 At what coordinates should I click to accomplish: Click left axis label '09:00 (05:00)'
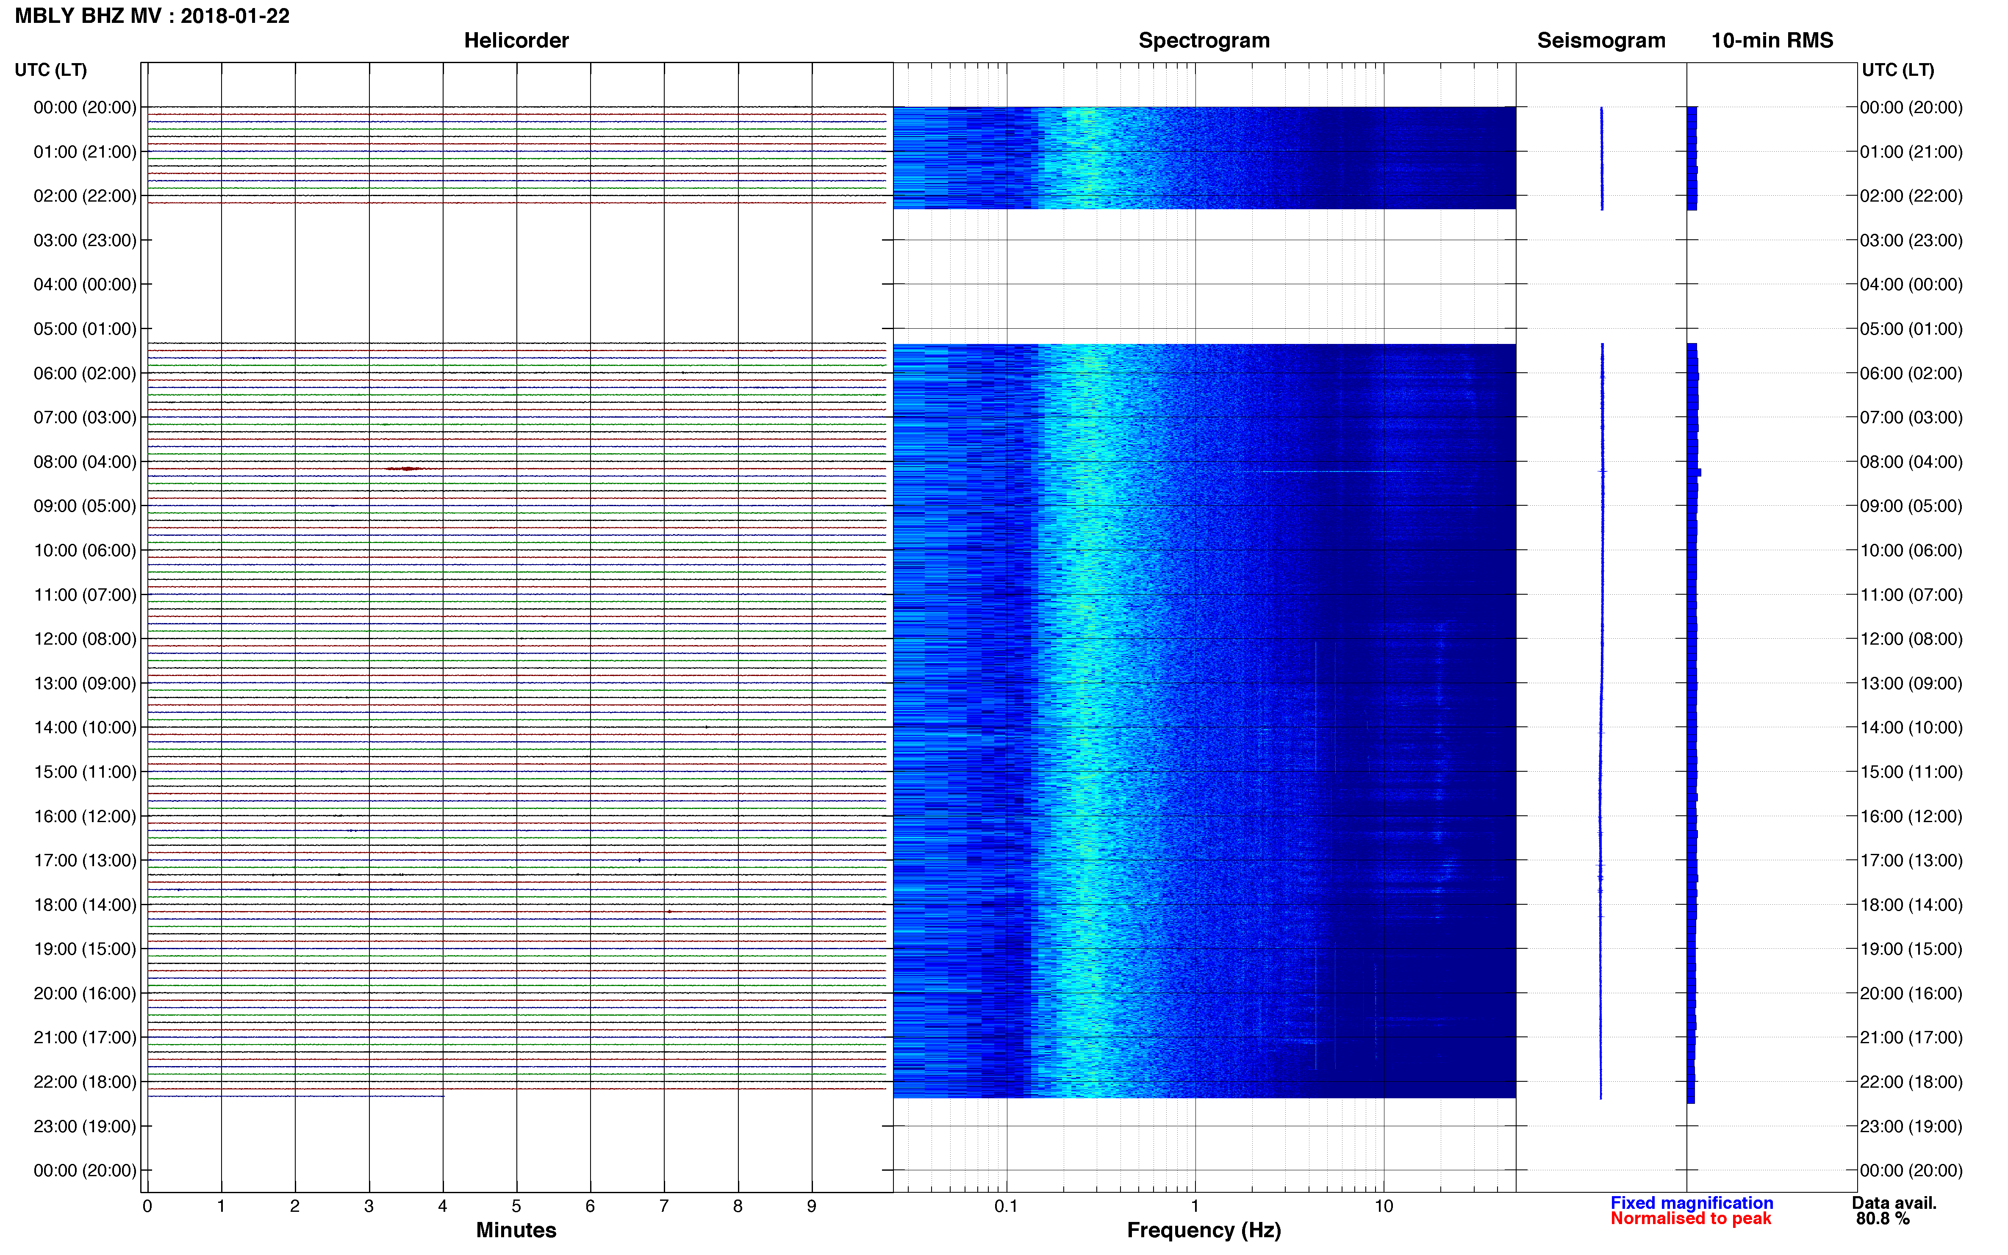(85, 506)
